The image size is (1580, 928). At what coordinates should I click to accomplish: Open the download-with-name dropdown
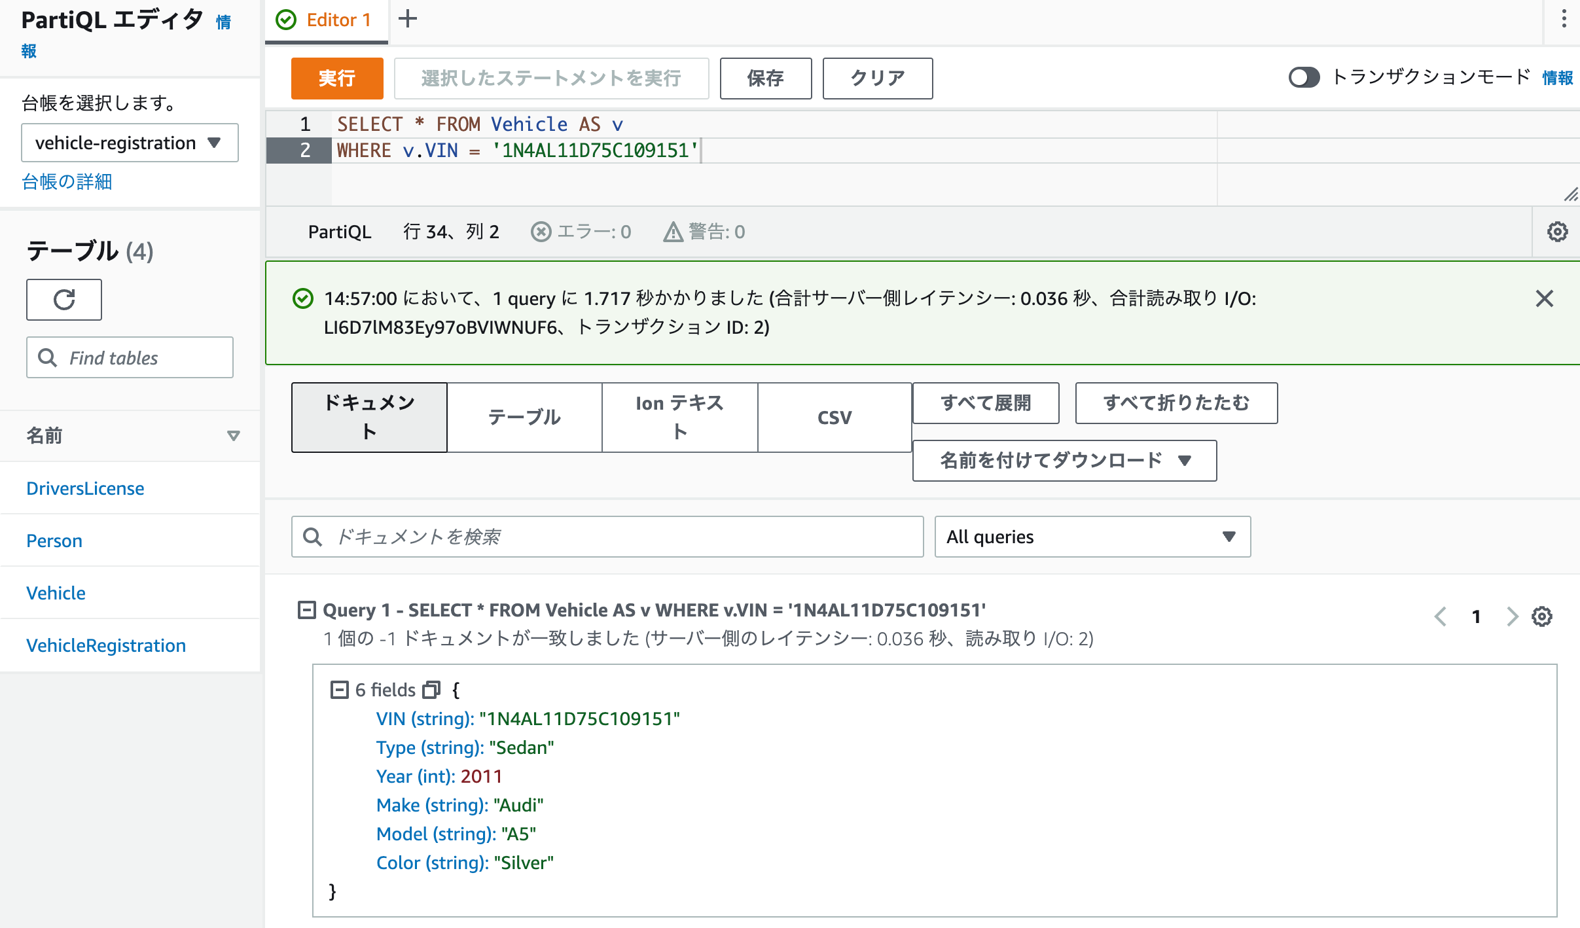click(x=1064, y=461)
